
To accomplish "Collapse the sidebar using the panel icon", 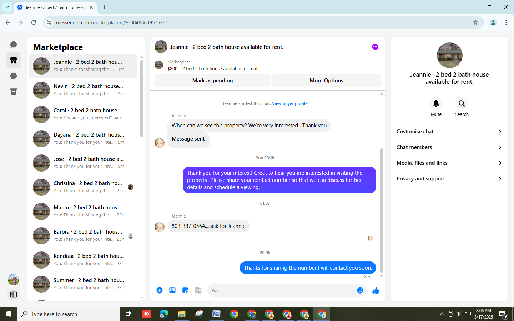I will point(14,295).
